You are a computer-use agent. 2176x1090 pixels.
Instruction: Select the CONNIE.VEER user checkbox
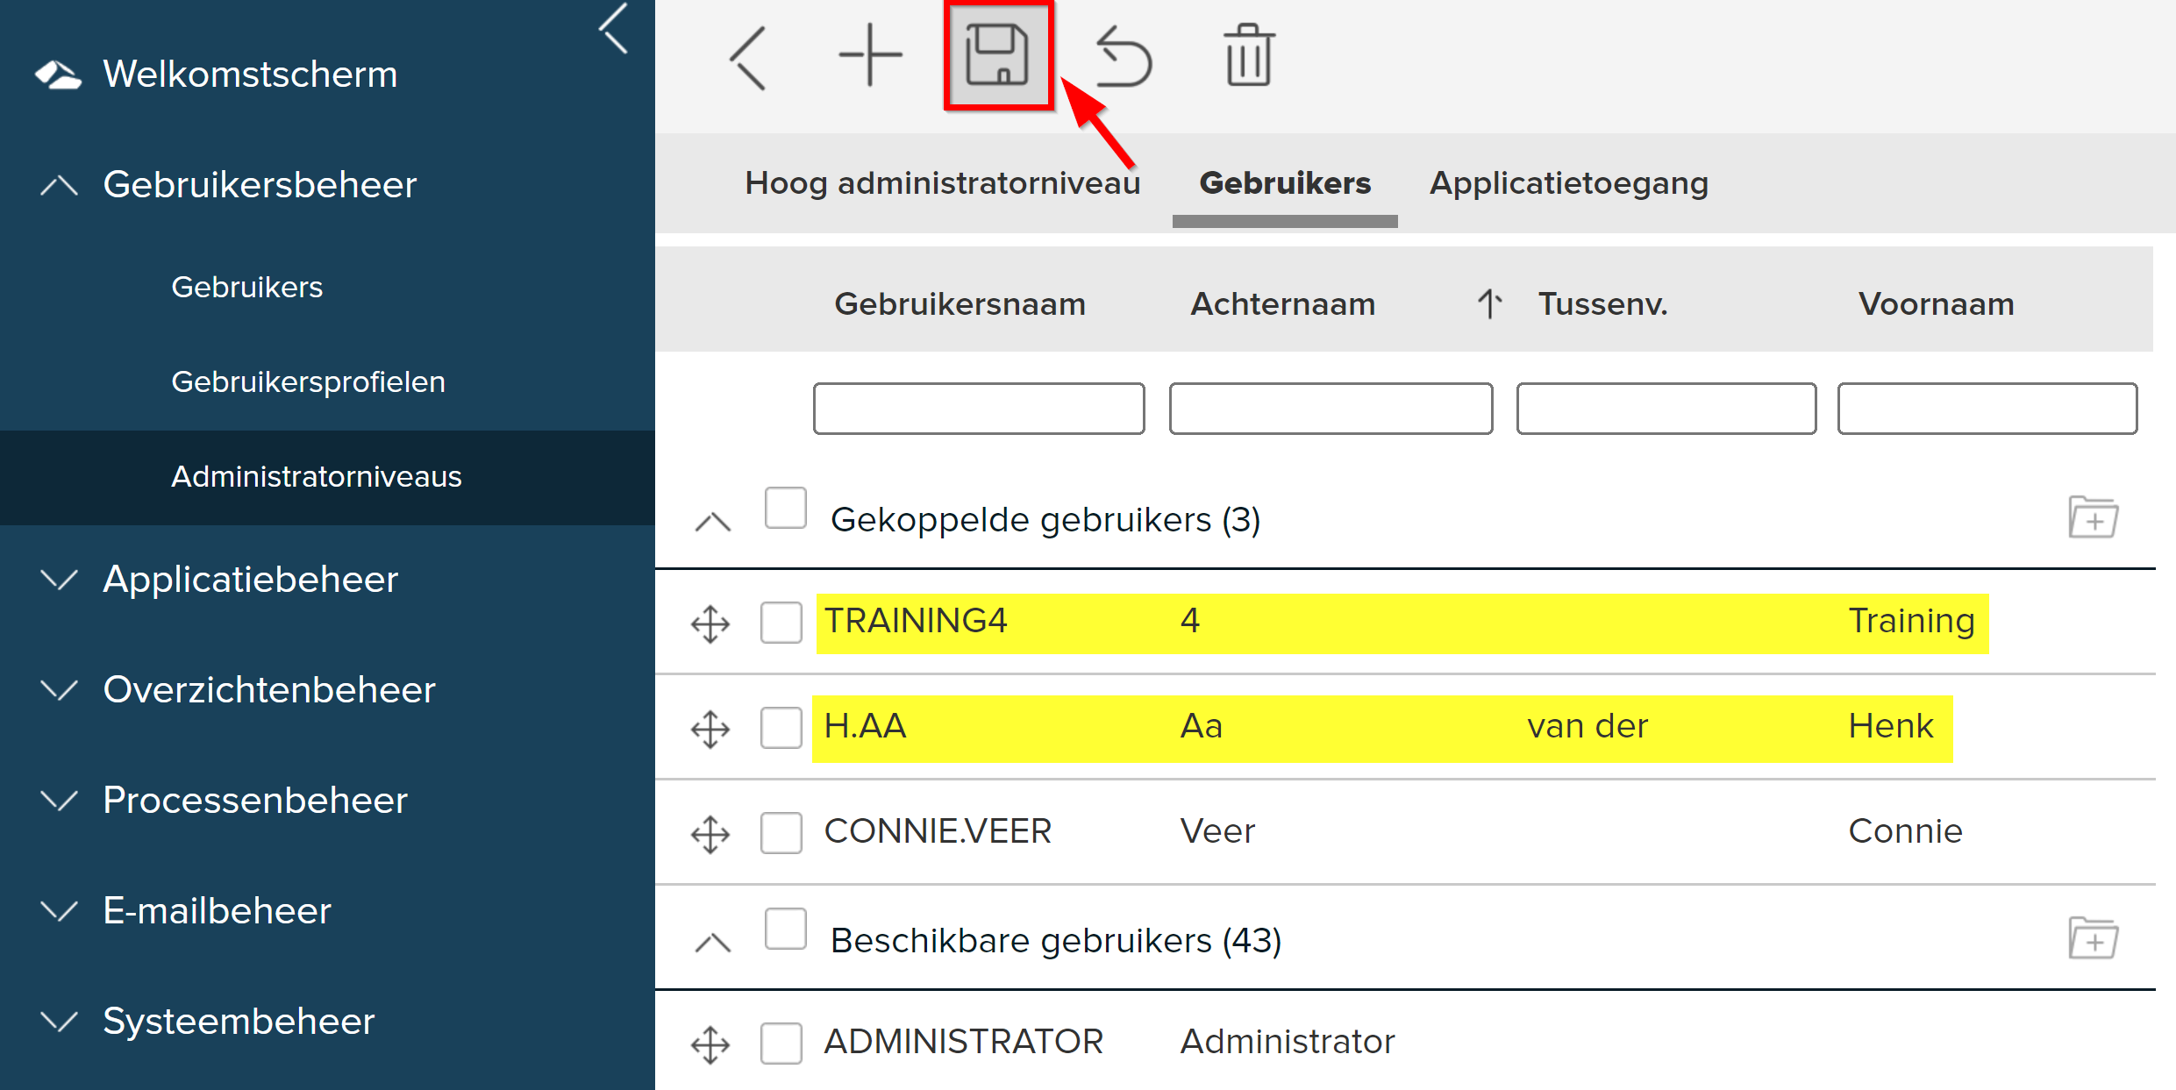pos(781,832)
